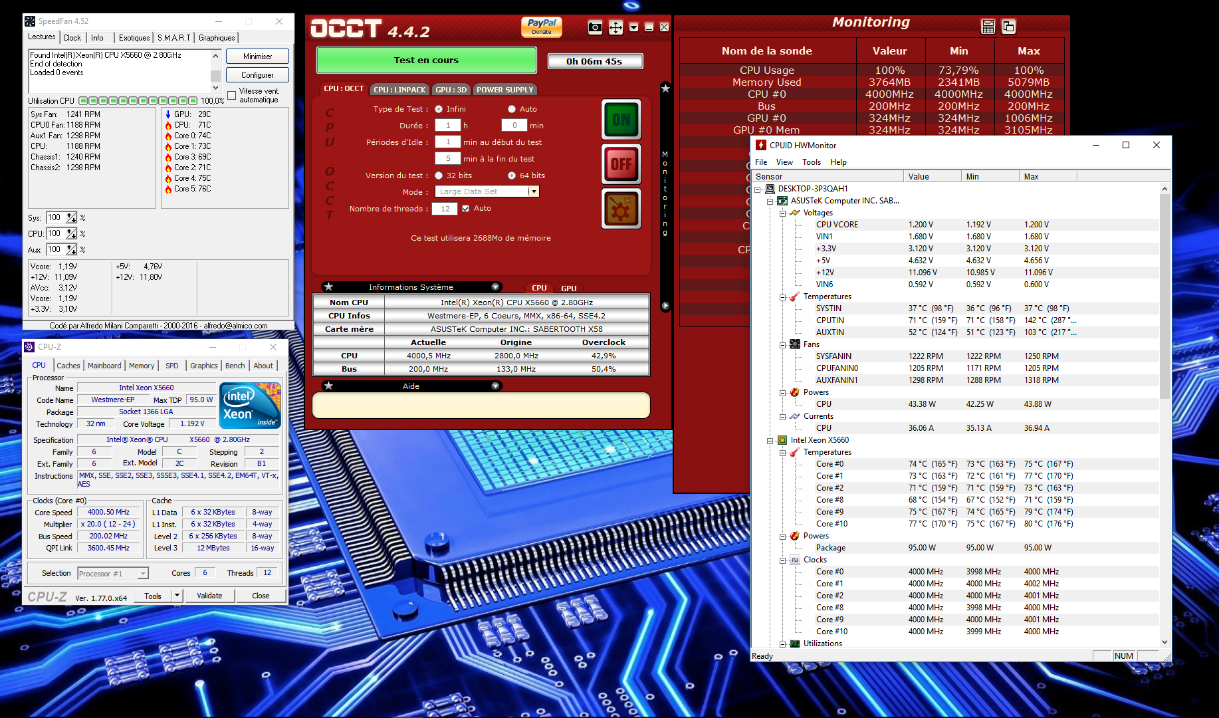1219x718 pixels.
Task: Switch to the GPU:3D tab in OCCT
Action: pyautogui.click(x=451, y=90)
